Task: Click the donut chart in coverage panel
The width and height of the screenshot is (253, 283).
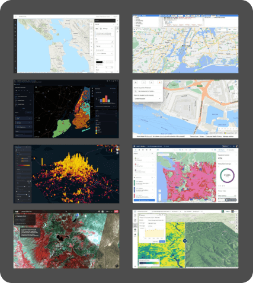Action: pos(227,175)
